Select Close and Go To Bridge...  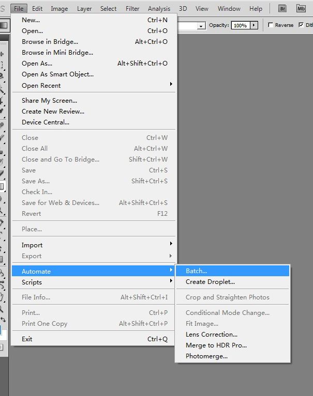tap(94, 160)
